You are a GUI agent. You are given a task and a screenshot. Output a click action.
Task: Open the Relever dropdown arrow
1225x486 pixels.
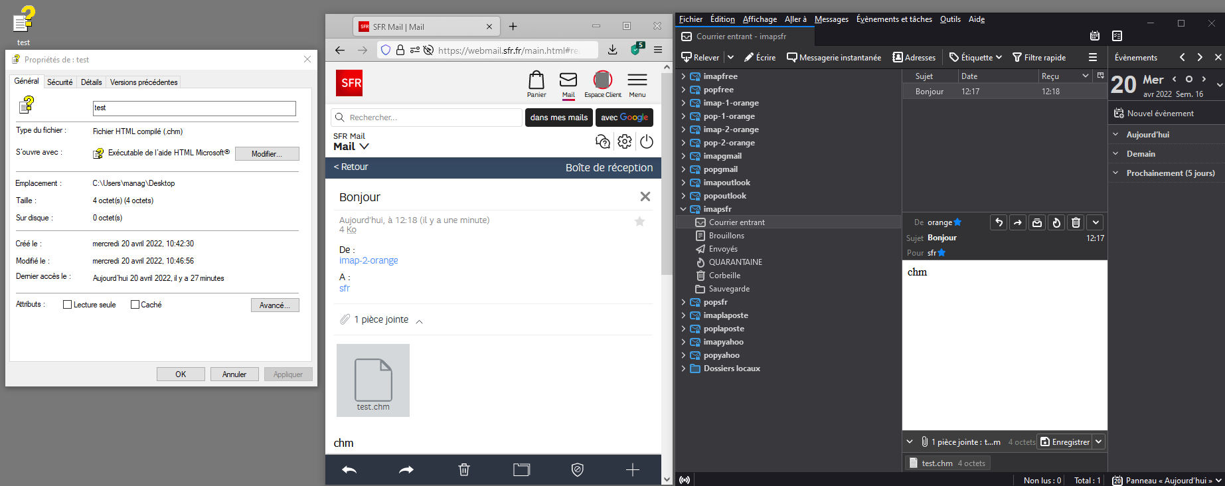coord(730,58)
